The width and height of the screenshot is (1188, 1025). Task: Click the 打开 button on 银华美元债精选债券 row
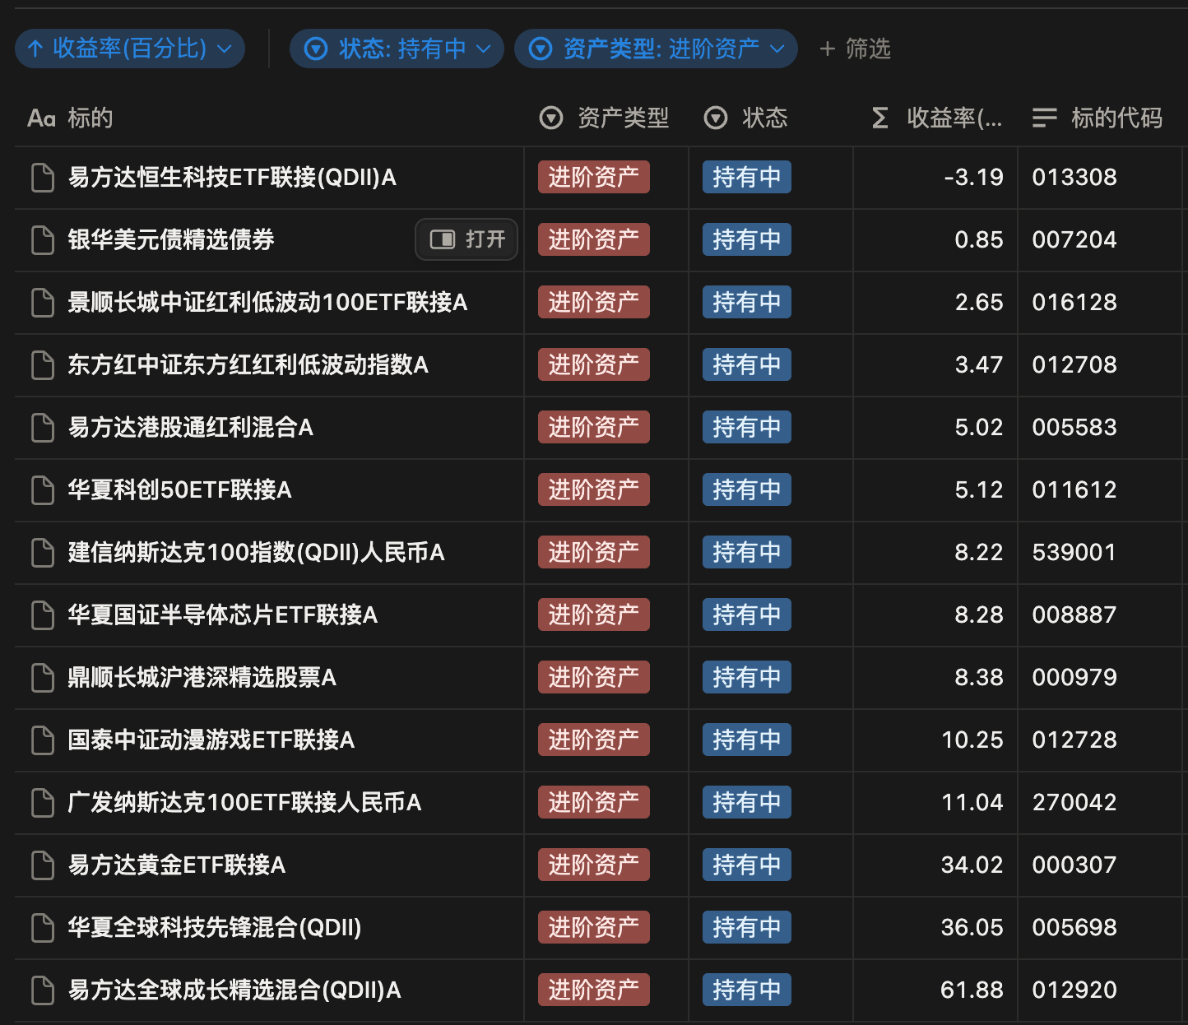pyautogui.click(x=466, y=239)
